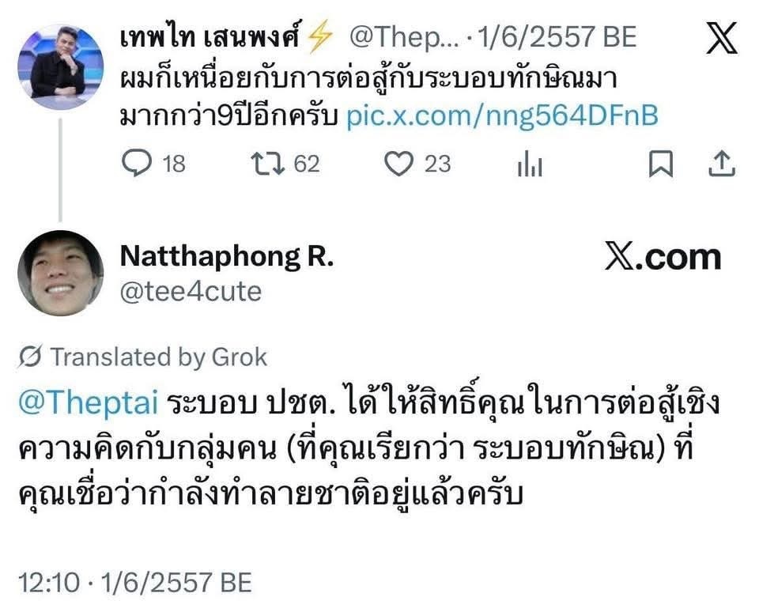Screen dimensions: 759x612
Task: Click the 12:10 timestamp of the reply
Action: click(x=49, y=583)
